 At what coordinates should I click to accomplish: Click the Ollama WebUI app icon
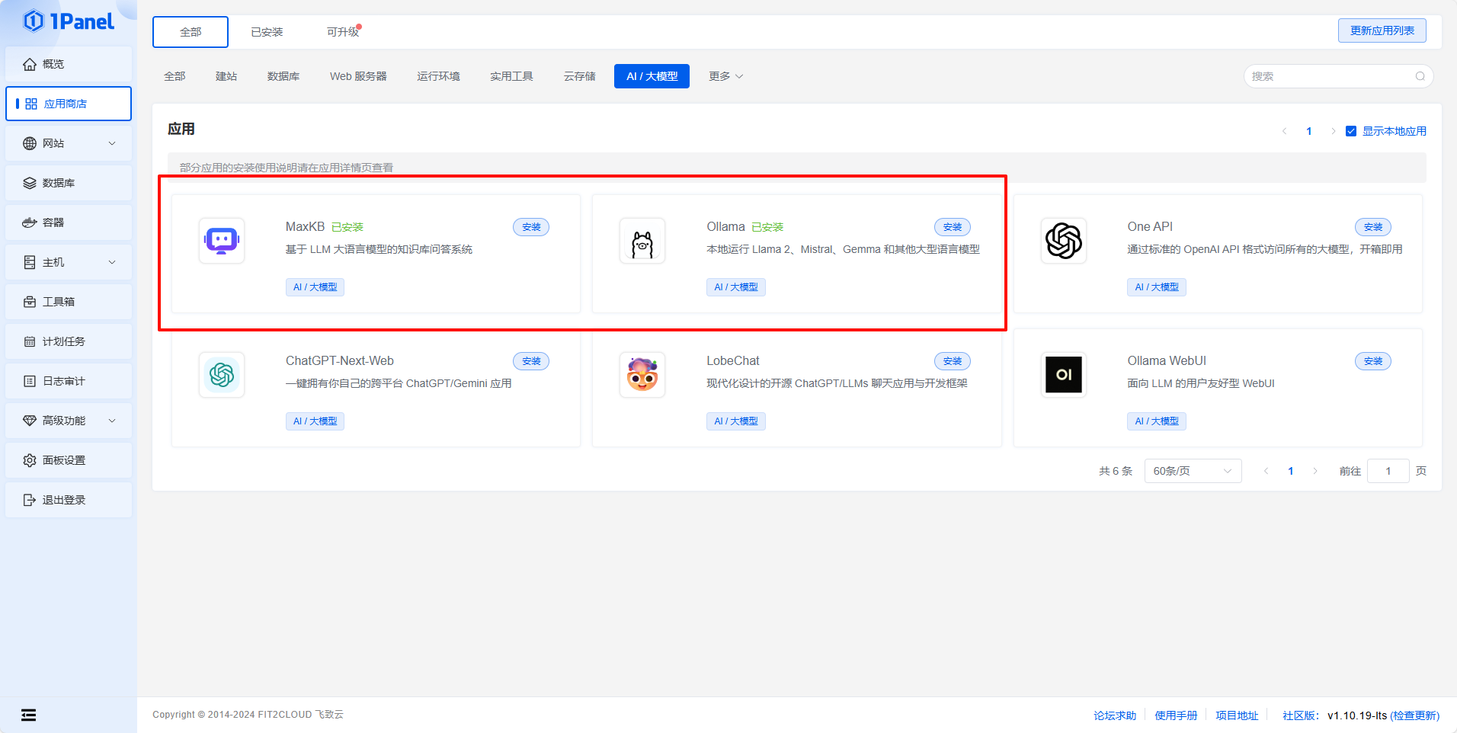(1064, 375)
